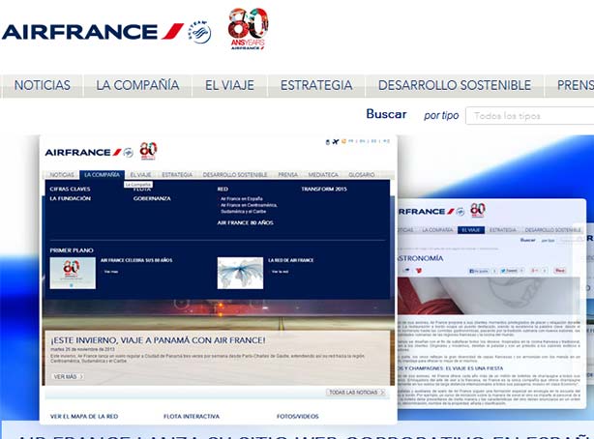Screen dimensions: 594x439
Task: Click the gastronomy photo in the second preview
Action: [489, 296]
